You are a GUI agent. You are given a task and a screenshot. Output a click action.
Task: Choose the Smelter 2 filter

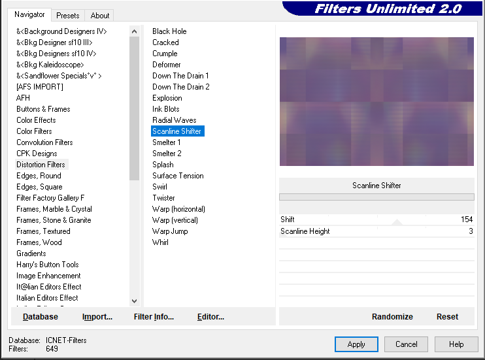point(167,154)
